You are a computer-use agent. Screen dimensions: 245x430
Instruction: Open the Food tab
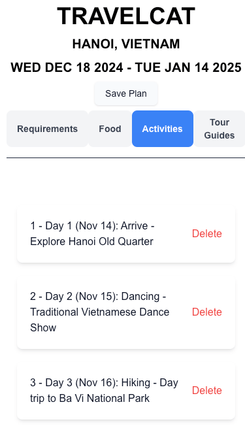click(110, 129)
